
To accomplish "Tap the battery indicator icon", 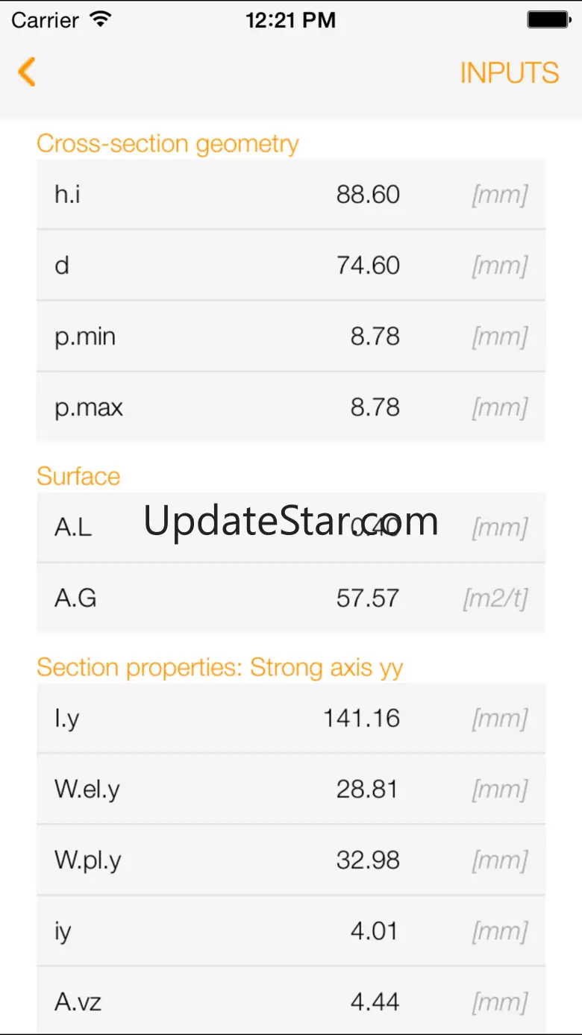I will pyautogui.click(x=548, y=20).
